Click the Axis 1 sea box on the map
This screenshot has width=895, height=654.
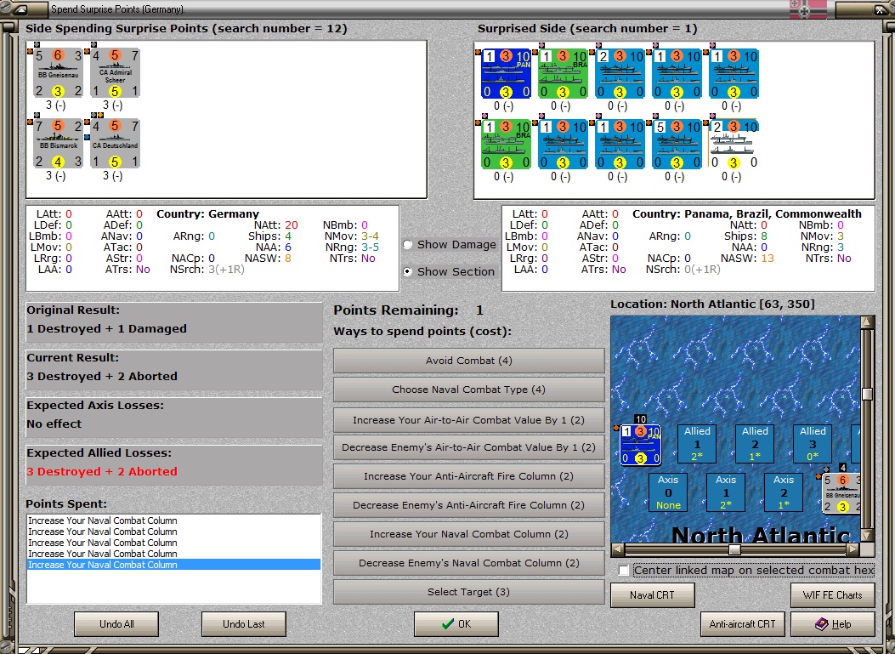tap(726, 492)
